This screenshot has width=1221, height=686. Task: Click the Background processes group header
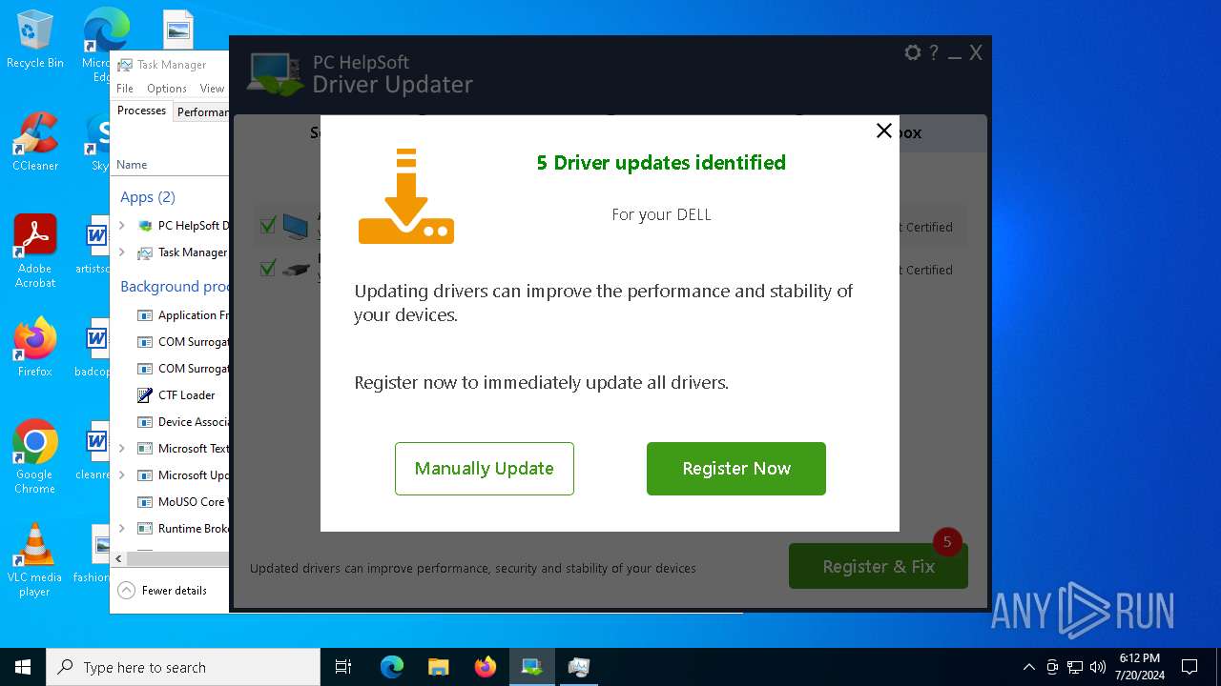(175, 286)
